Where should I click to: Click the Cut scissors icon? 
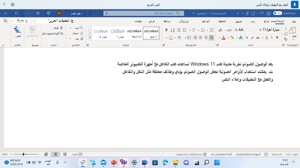(286, 29)
